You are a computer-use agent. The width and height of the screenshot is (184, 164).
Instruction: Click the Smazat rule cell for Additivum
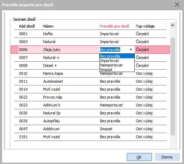click(x=117, y=129)
